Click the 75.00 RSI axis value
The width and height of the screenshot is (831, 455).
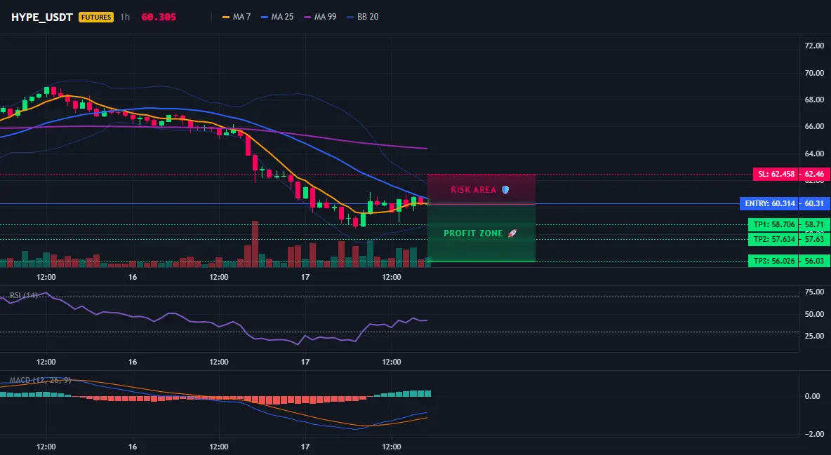[814, 292]
